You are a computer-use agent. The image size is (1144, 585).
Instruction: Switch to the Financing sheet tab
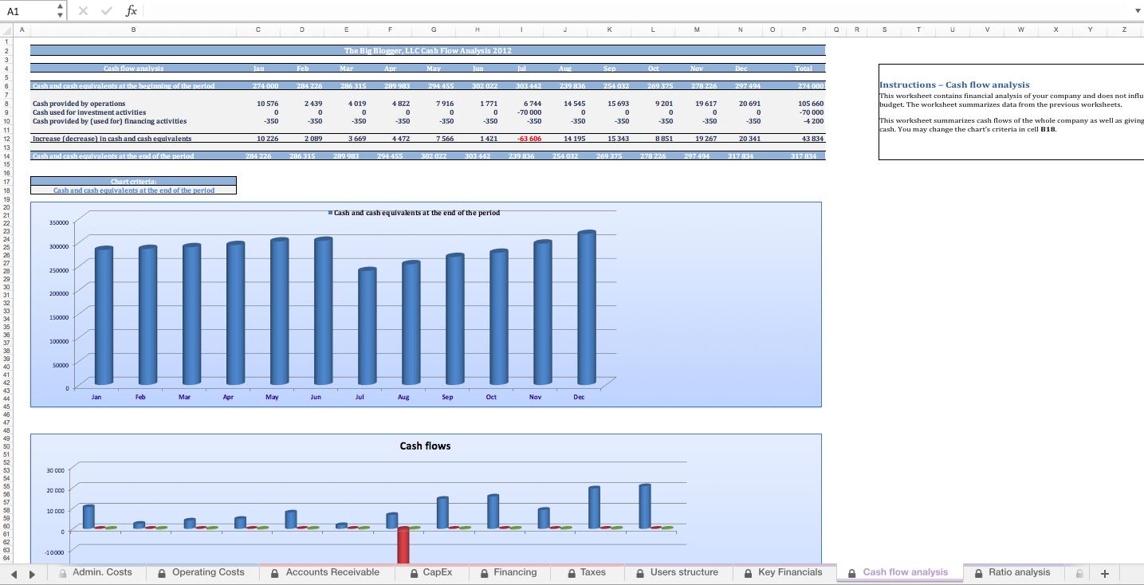pyautogui.click(x=508, y=572)
